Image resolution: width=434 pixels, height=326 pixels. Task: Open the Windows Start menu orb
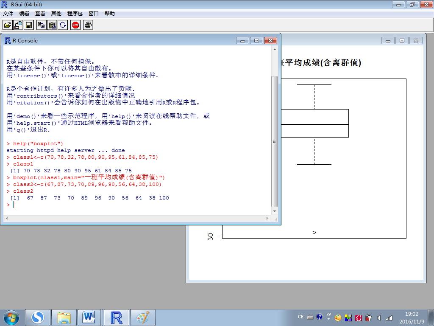[11, 318]
